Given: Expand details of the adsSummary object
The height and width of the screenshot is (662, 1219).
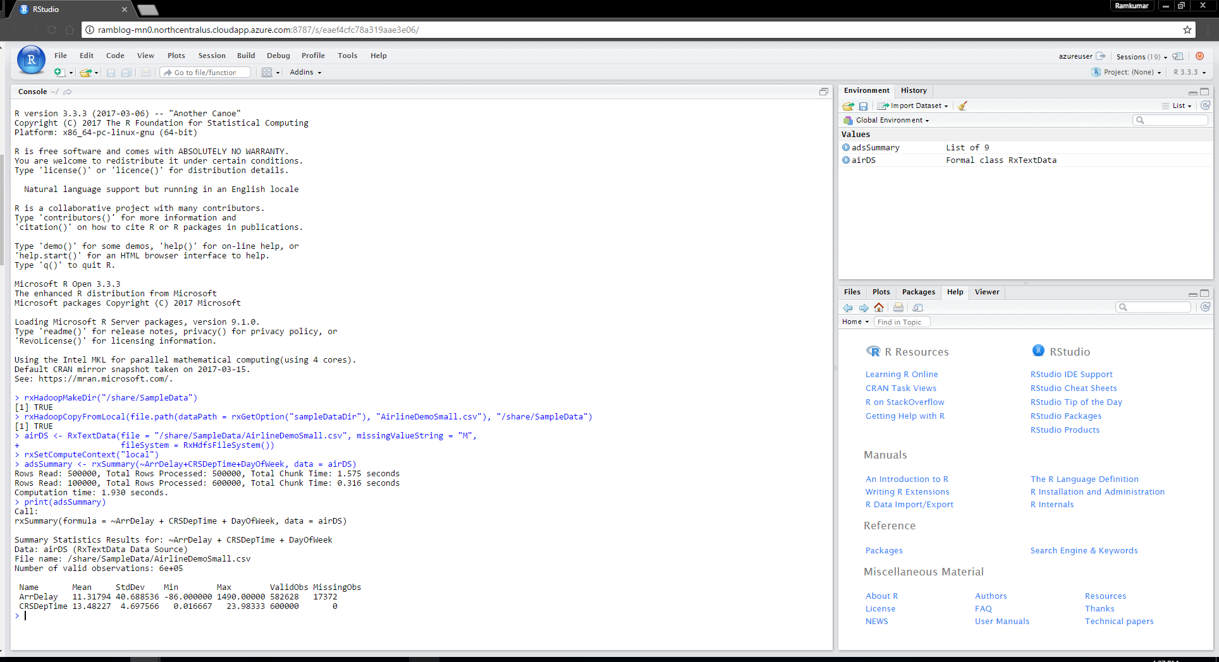Looking at the screenshot, I should coord(846,147).
